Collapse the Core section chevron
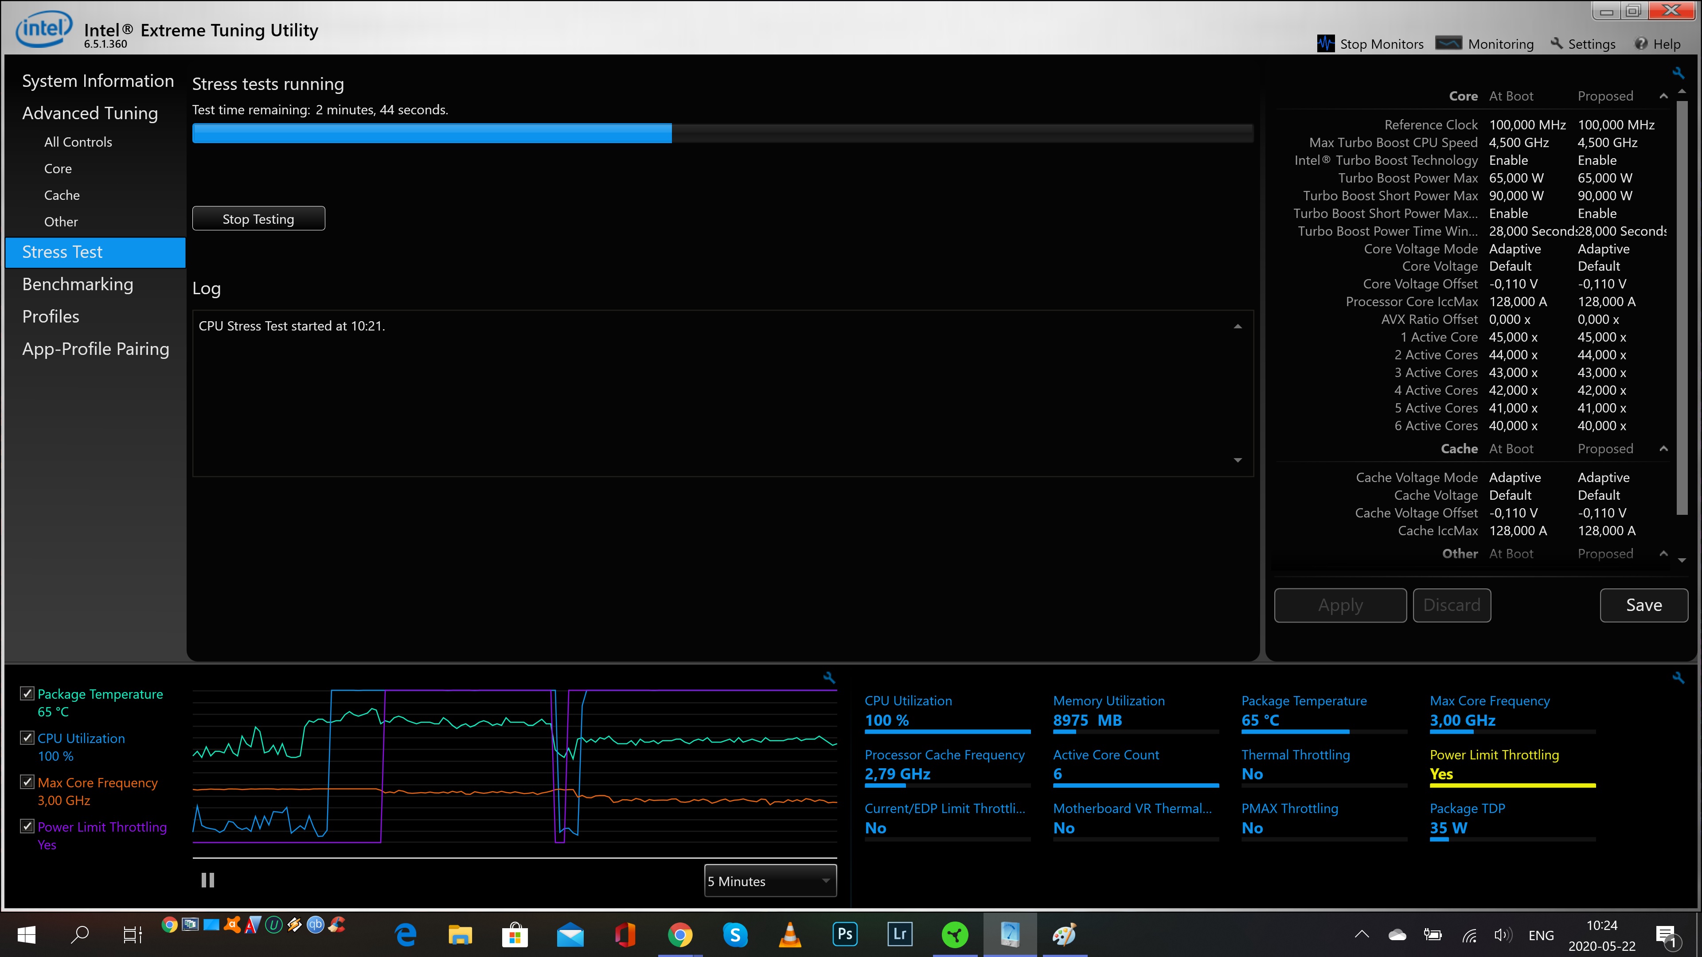This screenshot has width=1702, height=957. point(1664,97)
